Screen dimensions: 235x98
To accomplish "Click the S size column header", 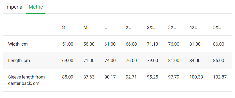I will [63, 28].
